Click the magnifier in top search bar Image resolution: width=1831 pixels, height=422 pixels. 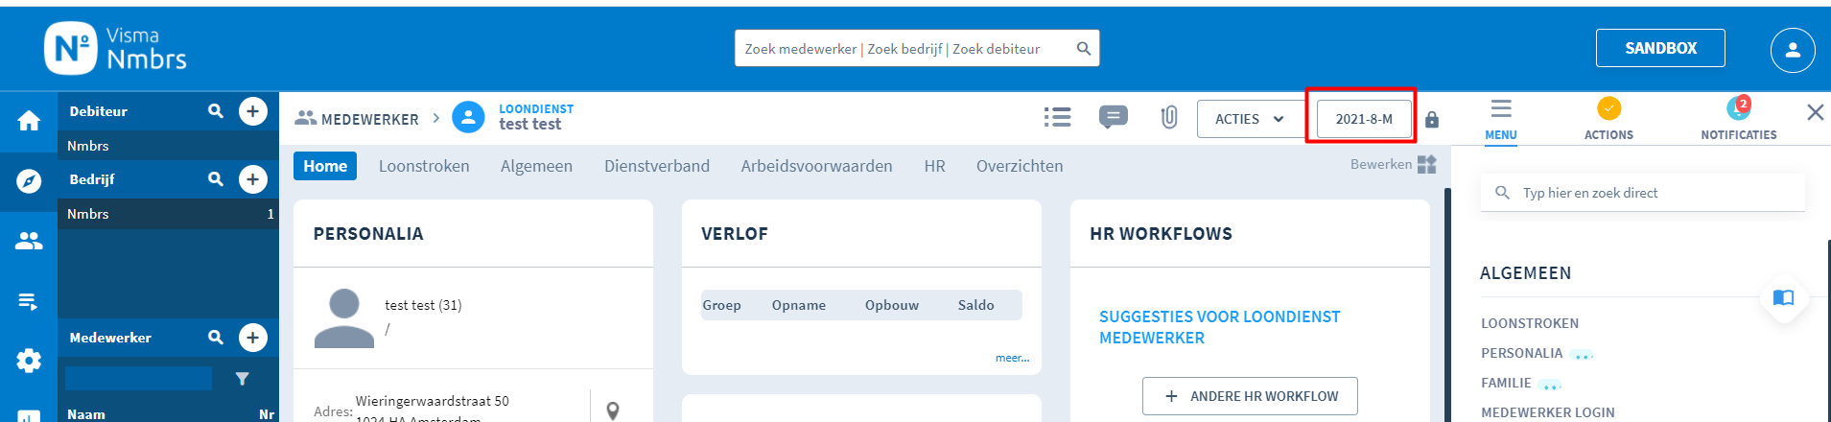pos(1084,48)
